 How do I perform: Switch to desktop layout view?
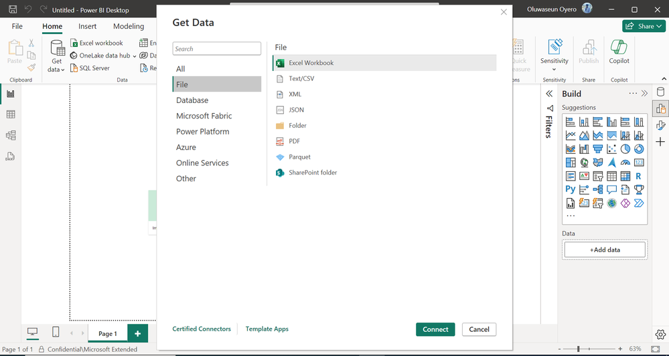32,332
